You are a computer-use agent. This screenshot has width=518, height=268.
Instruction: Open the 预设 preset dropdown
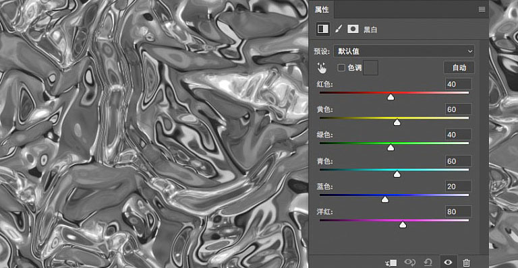404,51
